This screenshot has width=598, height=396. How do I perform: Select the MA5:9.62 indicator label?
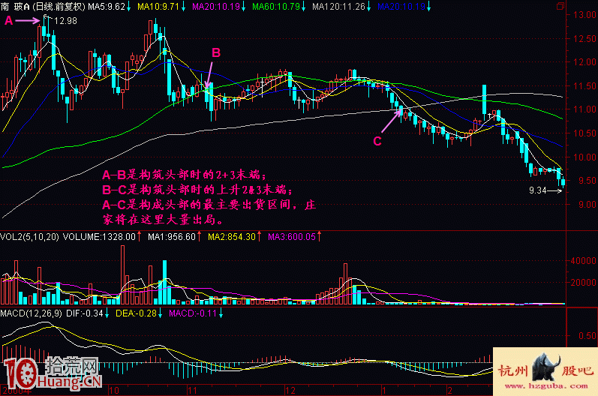click(107, 7)
